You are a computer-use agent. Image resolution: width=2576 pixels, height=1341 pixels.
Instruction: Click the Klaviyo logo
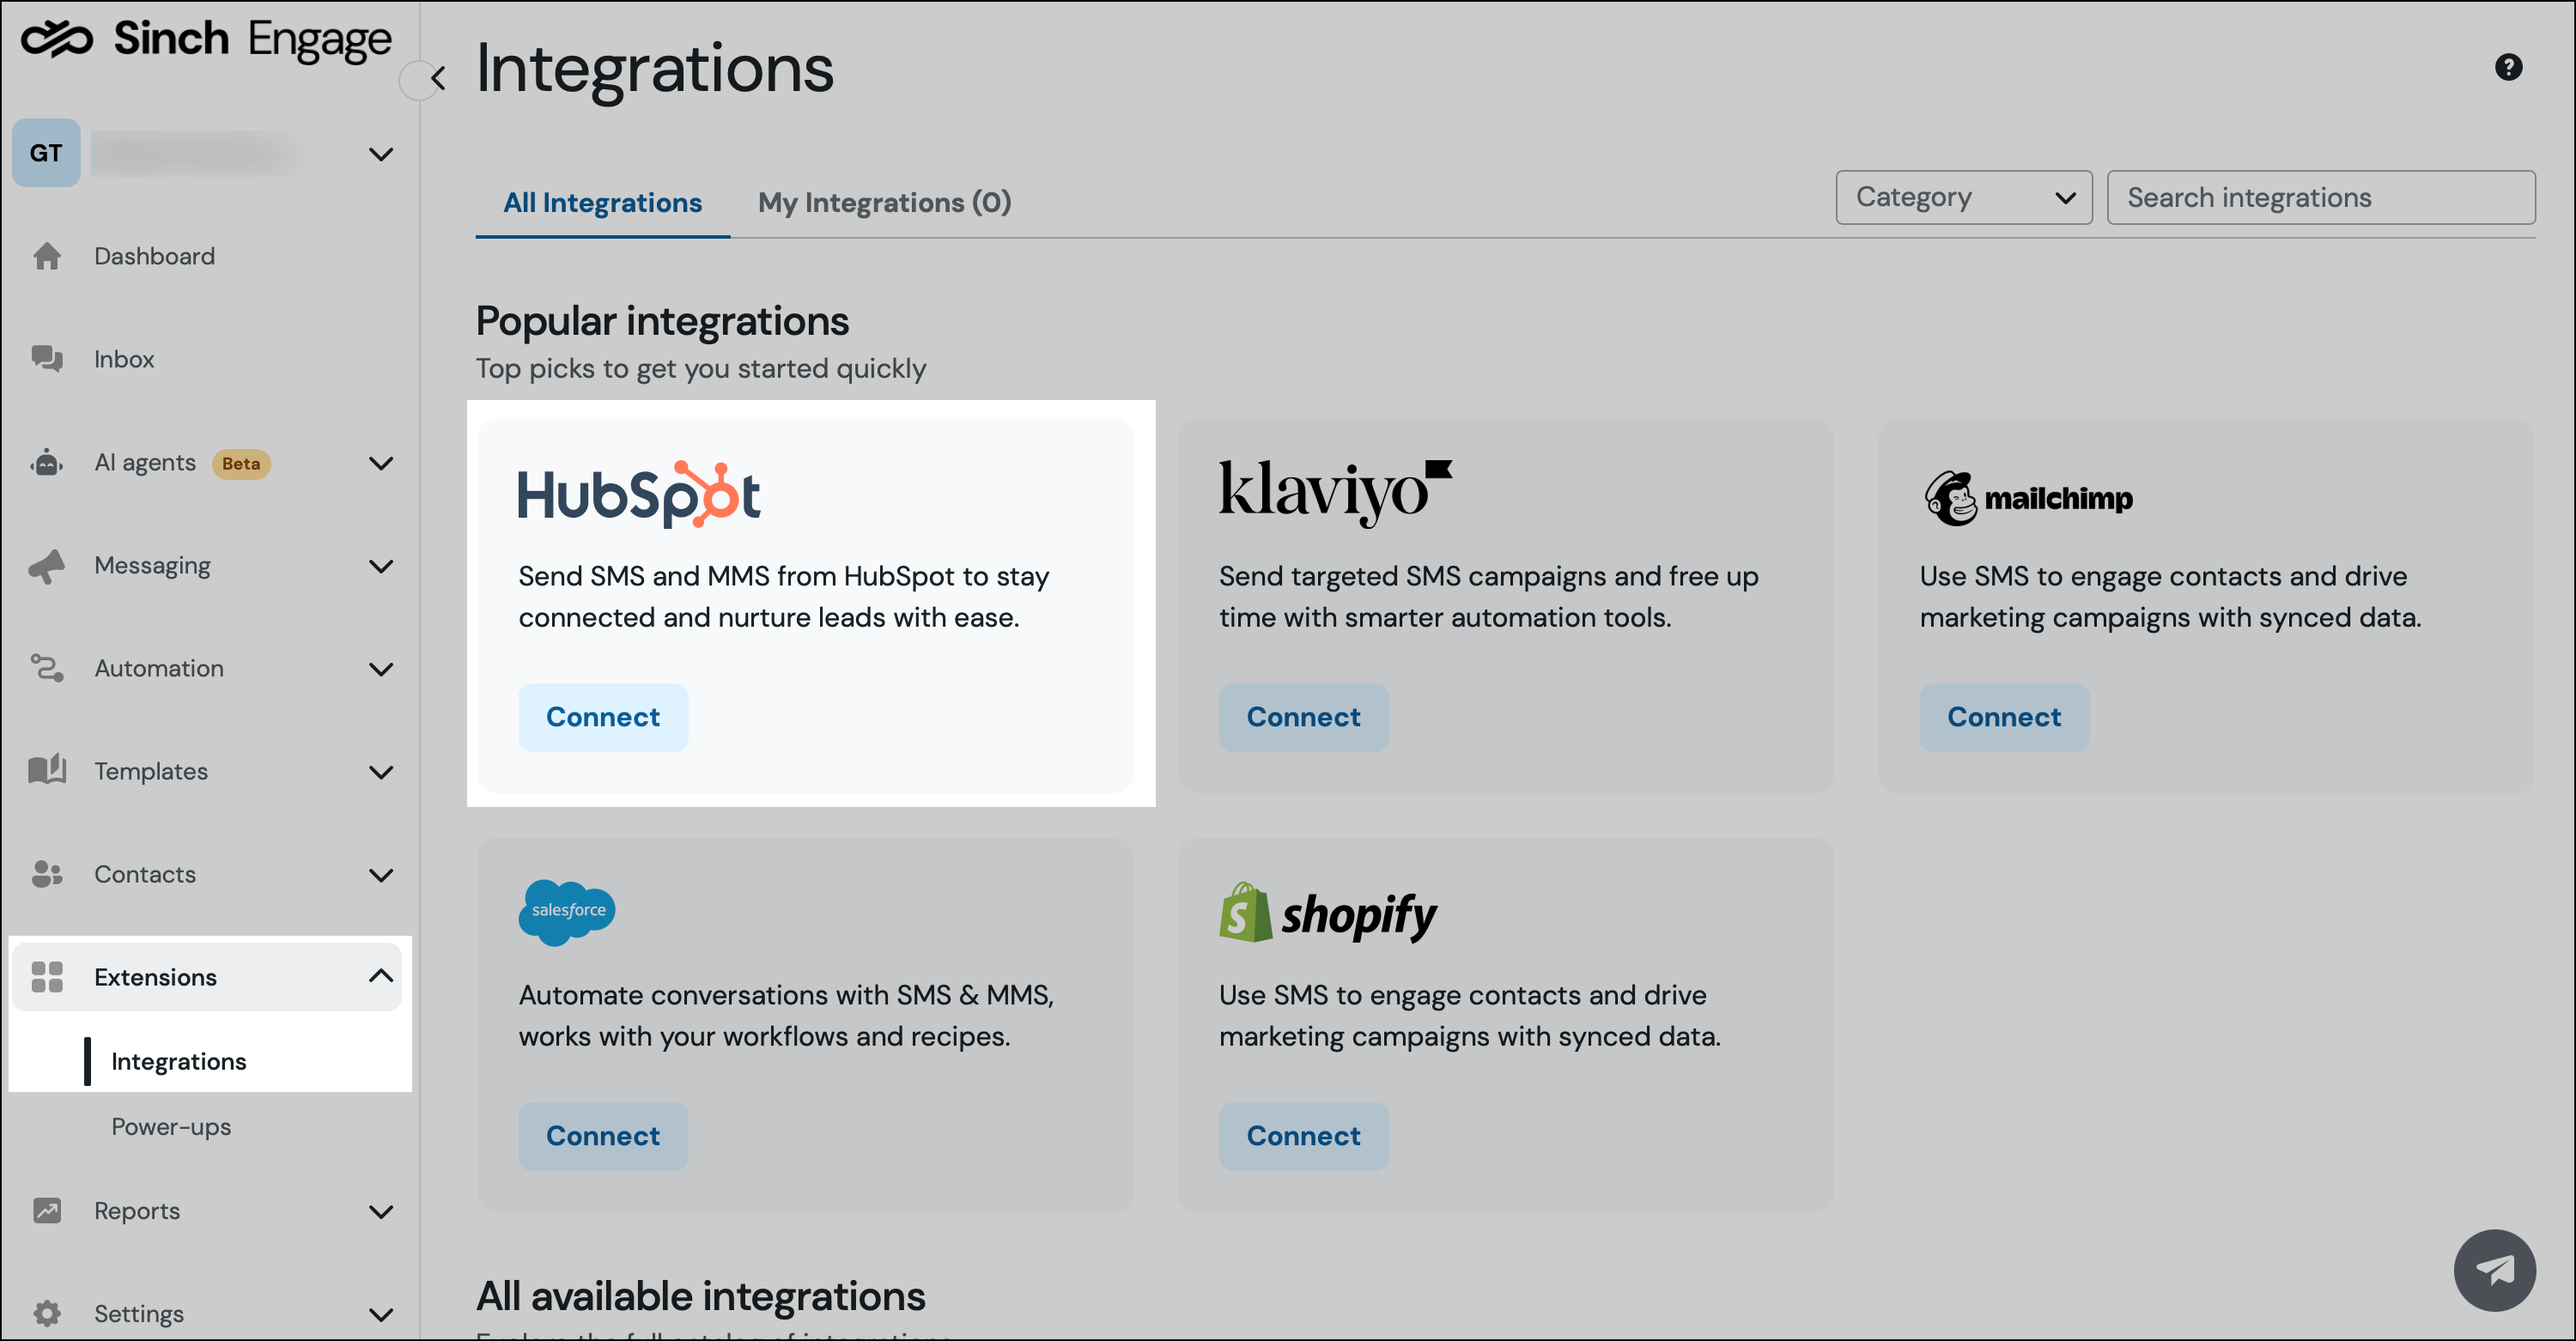(1335, 492)
